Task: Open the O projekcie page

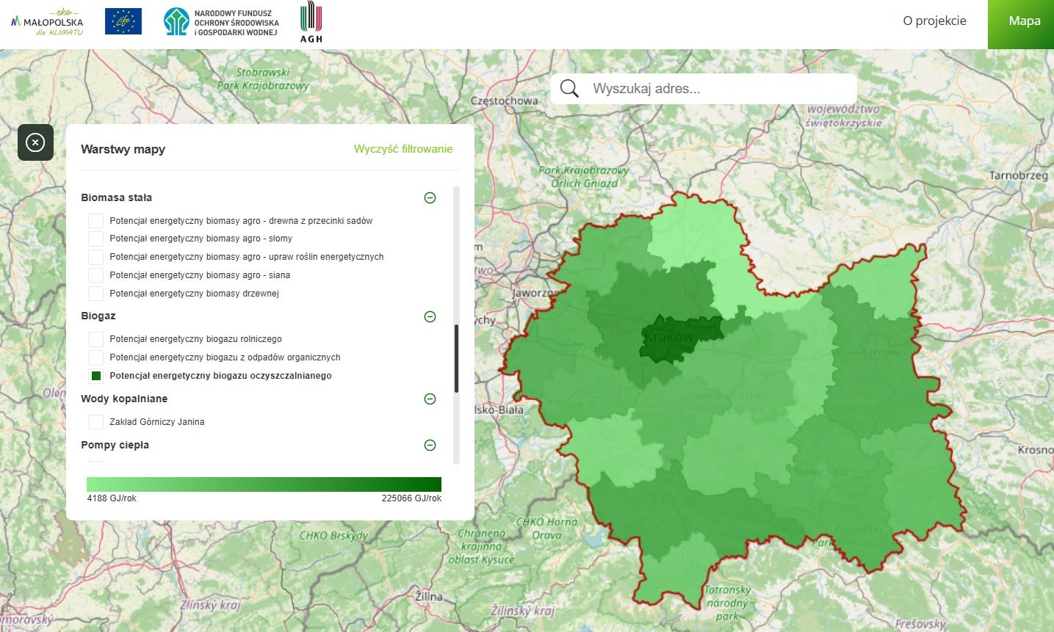Action: point(934,21)
